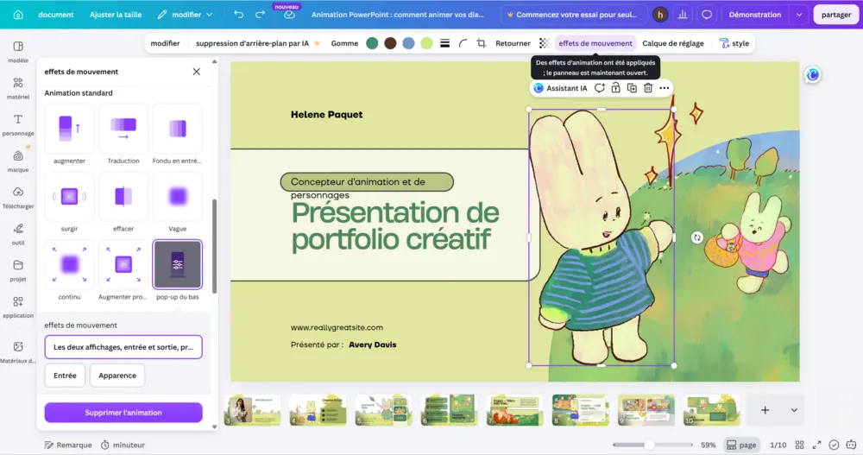Open the Assistant IA button
This screenshot has width=863, height=455.
pos(561,88)
